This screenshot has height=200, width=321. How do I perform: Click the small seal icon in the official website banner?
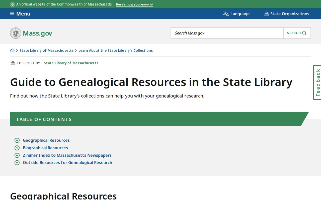click(x=13, y=4)
